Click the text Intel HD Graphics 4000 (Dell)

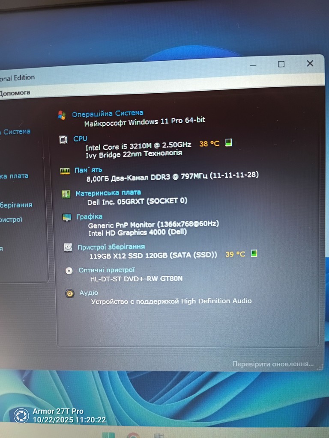click(138, 232)
